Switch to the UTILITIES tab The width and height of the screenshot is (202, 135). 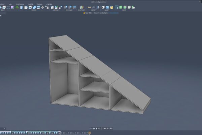(x=49, y=4)
